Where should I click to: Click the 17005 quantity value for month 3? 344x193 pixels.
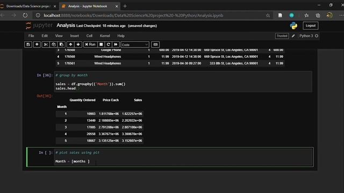pyautogui.click(x=91, y=127)
